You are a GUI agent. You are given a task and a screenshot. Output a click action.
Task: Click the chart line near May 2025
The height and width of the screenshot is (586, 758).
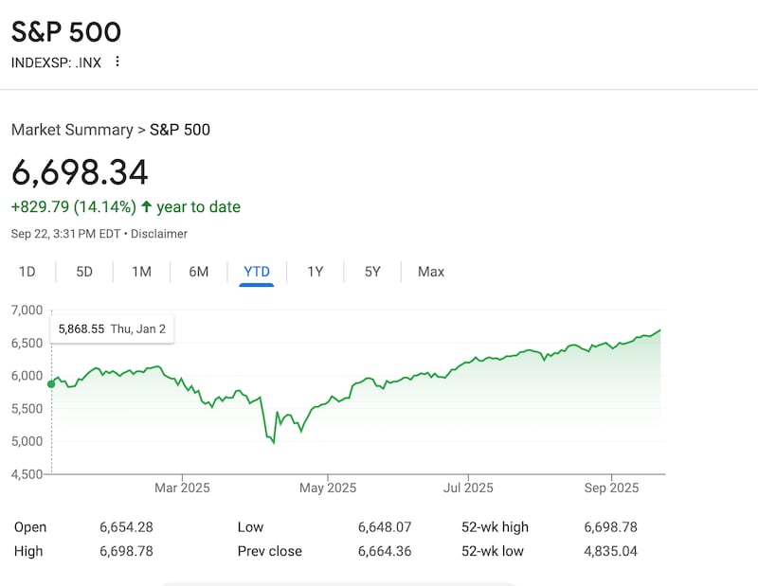coord(327,402)
